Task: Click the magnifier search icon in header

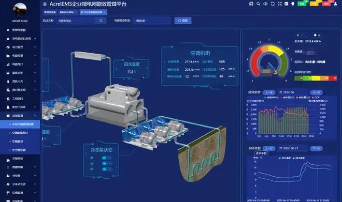Action: (x=258, y=4)
